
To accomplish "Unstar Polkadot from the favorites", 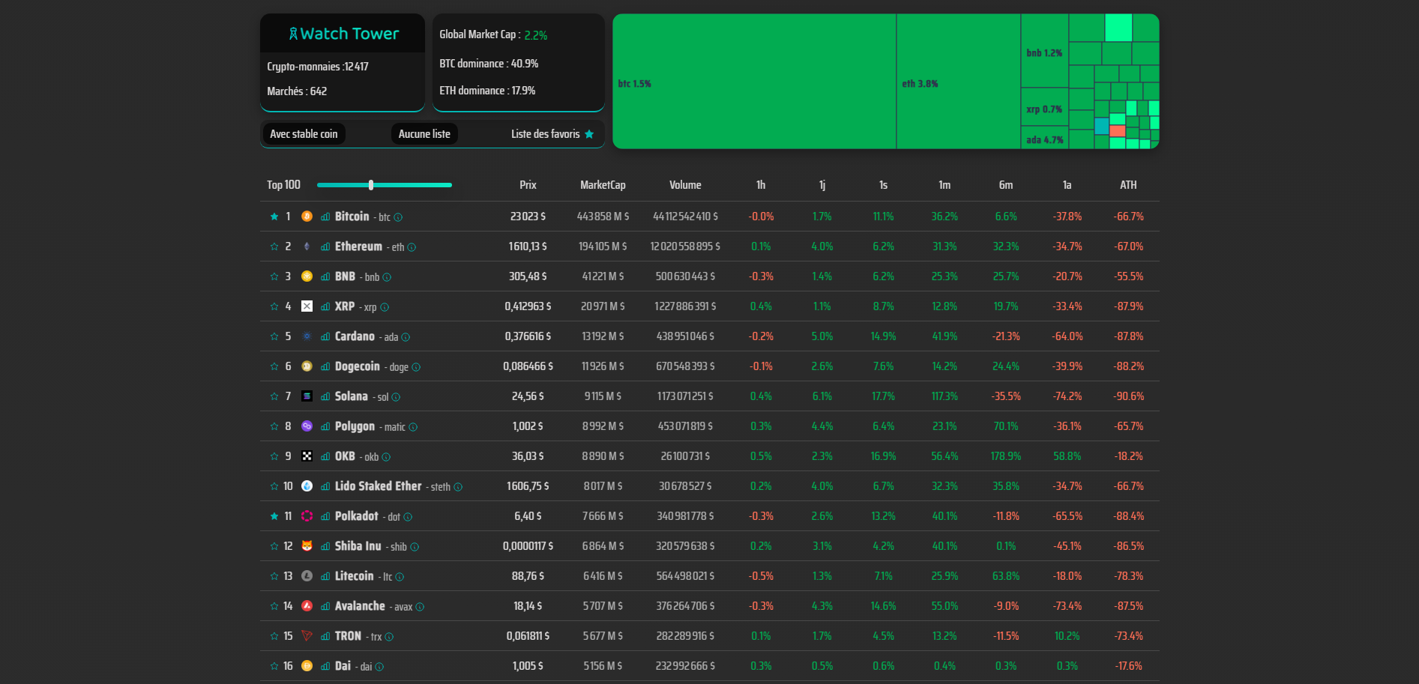I will pyautogui.click(x=274, y=516).
